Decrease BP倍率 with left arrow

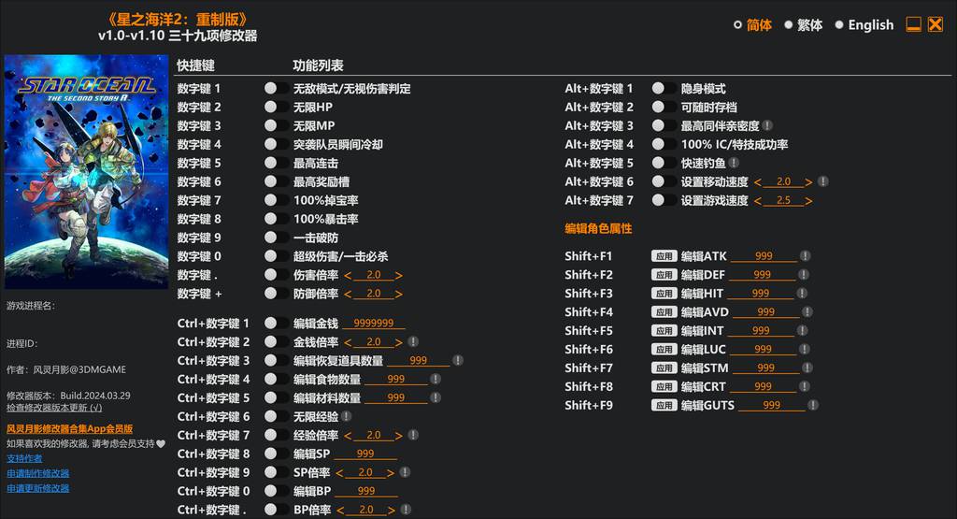click(x=340, y=511)
